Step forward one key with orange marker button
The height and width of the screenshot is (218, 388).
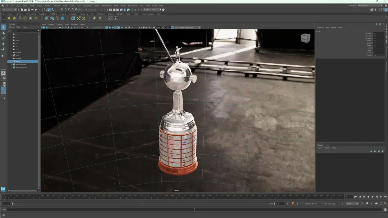click(x=377, y=197)
